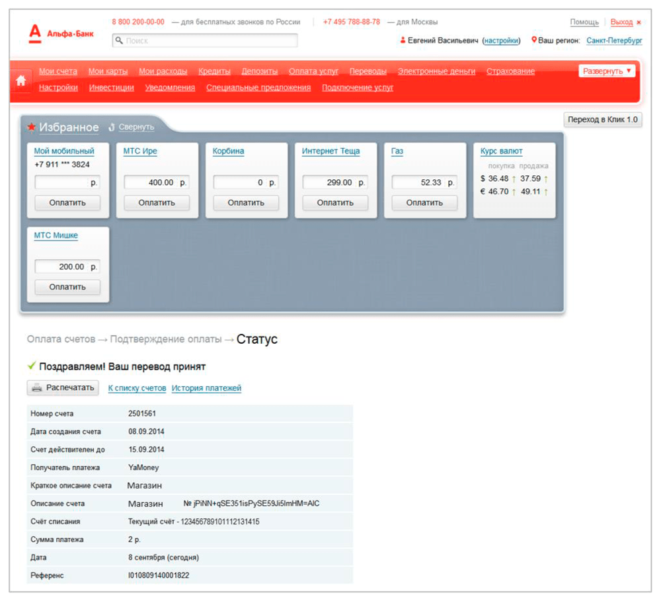This screenshot has width=661, height=601.
Task: Open Специальные предложения menu item
Action: [x=258, y=88]
